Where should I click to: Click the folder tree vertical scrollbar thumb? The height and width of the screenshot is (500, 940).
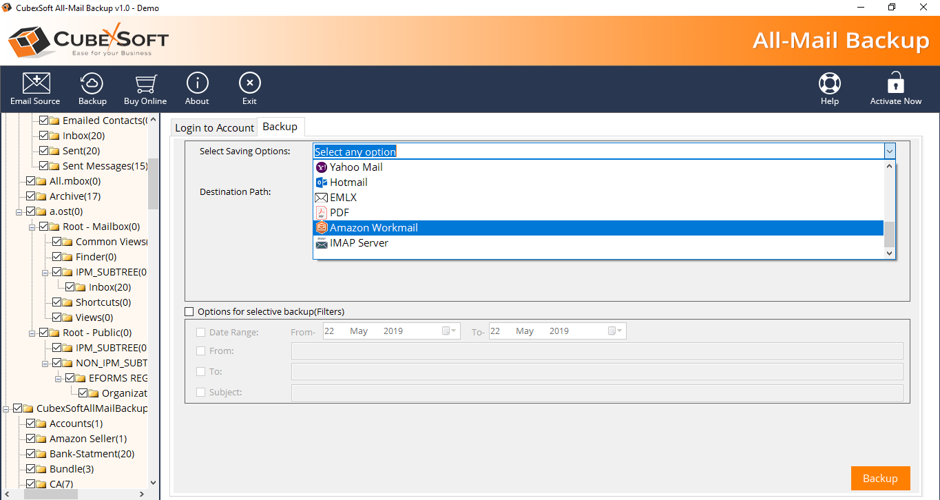point(153,183)
